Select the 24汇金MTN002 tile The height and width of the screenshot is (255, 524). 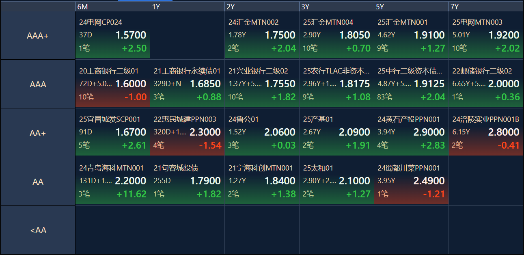tap(262, 35)
